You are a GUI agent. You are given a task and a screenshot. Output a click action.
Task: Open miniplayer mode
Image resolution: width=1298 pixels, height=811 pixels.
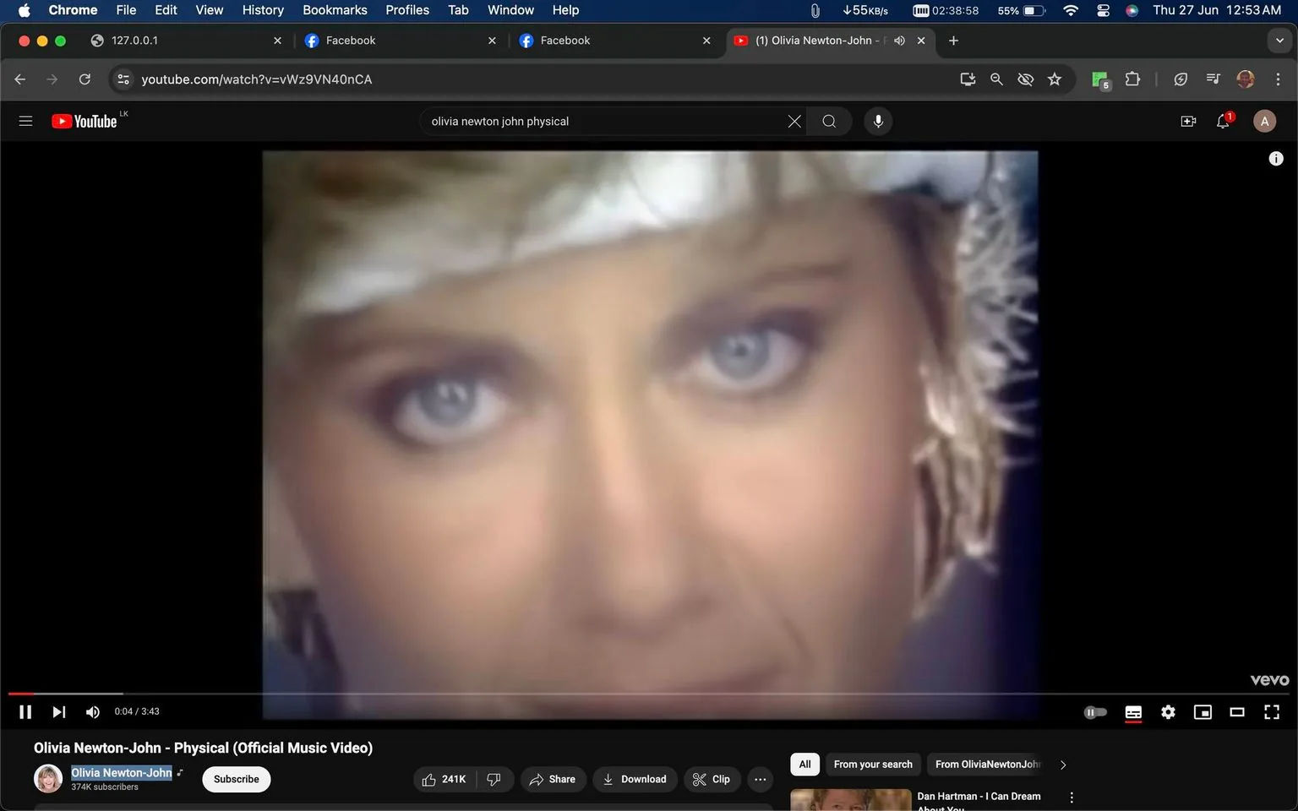(1203, 711)
